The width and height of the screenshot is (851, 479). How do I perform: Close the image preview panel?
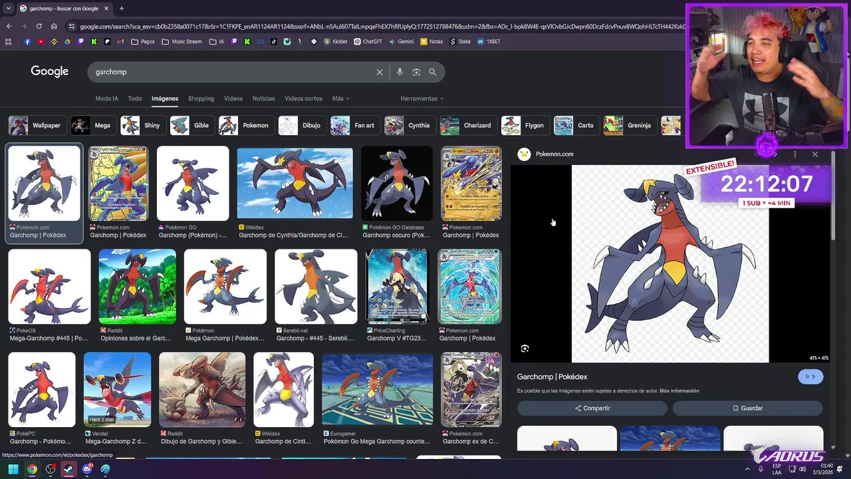pyautogui.click(x=815, y=154)
